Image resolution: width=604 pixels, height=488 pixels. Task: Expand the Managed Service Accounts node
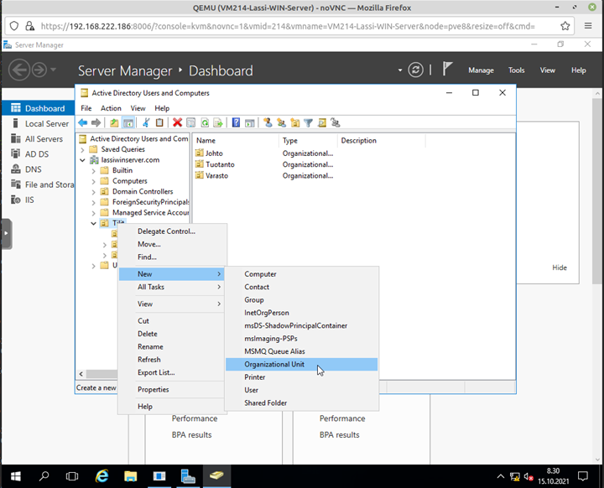(x=94, y=213)
